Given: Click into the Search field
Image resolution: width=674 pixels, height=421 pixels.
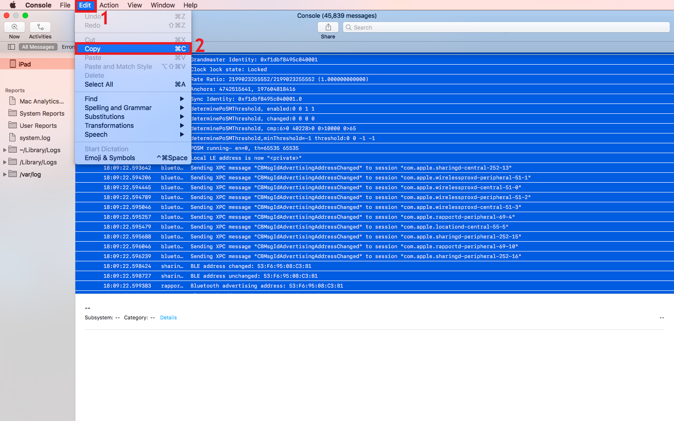Looking at the screenshot, I should [x=506, y=28].
